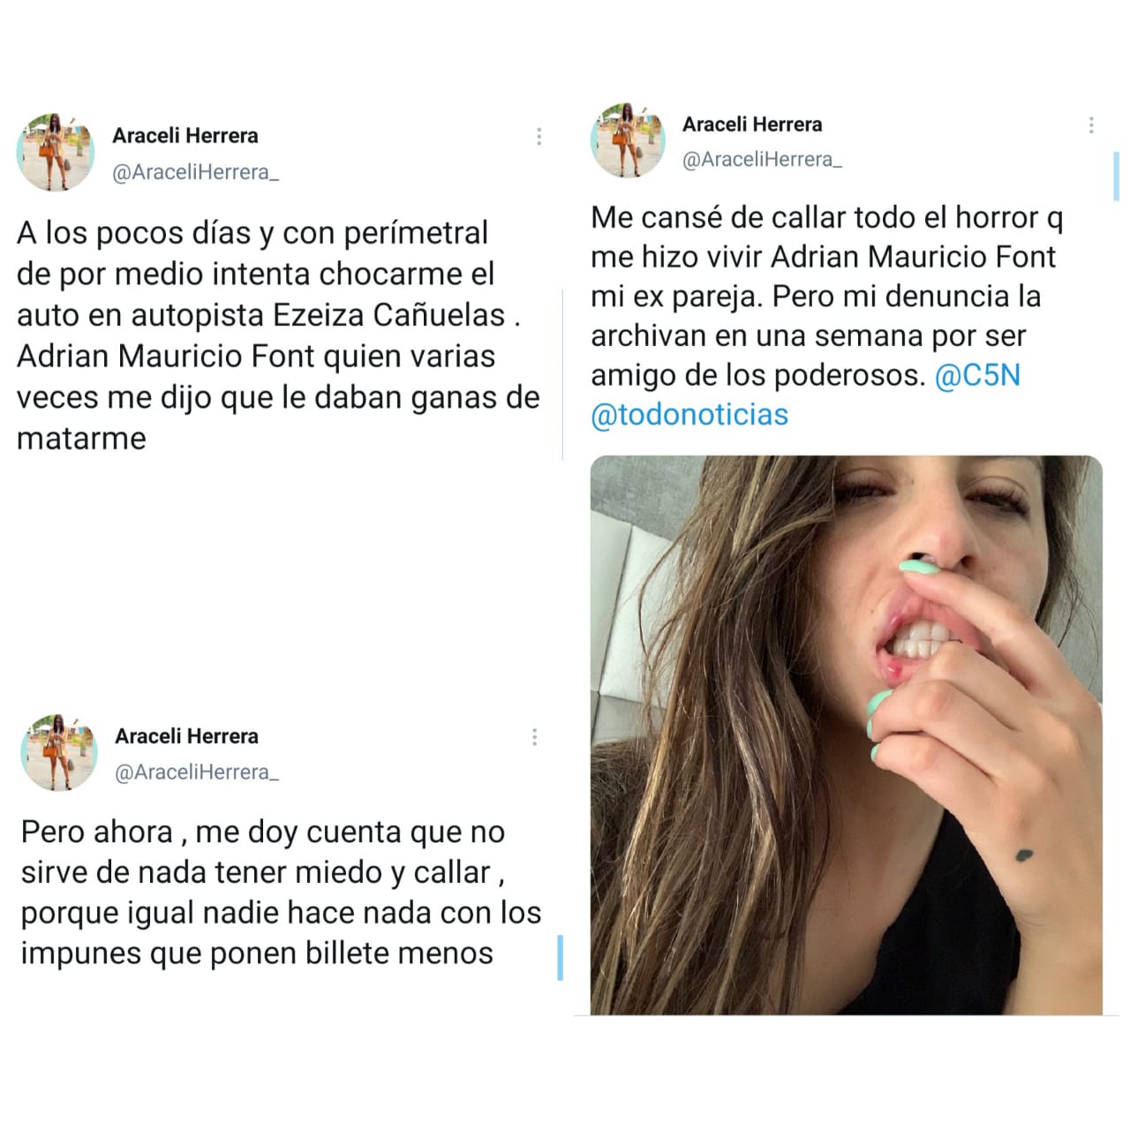The width and height of the screenshot is (1130, 1130).
Task: Click the @todonoticias mention link
Action: 689,414
